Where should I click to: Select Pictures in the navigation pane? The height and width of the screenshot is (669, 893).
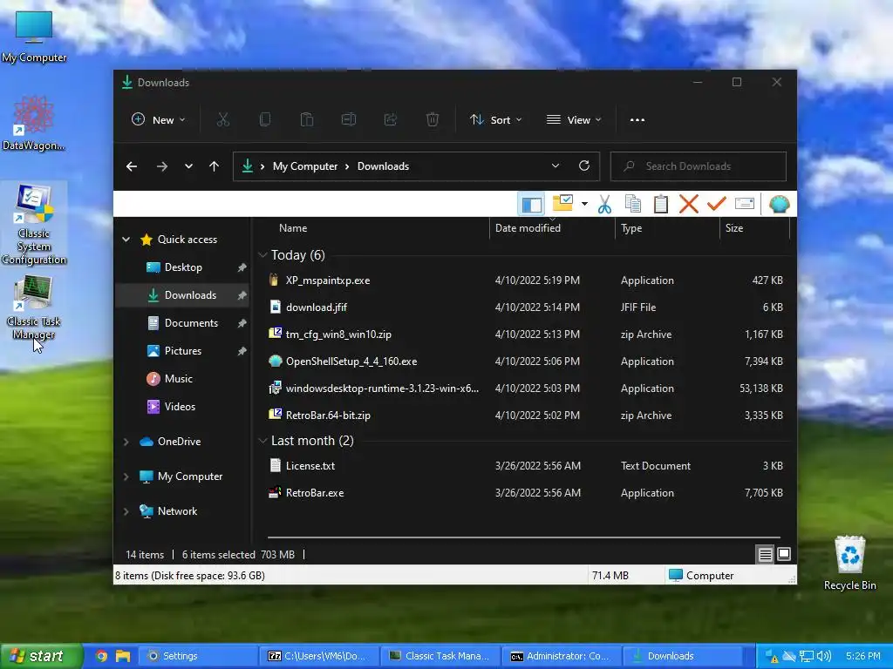pos(182,351)
